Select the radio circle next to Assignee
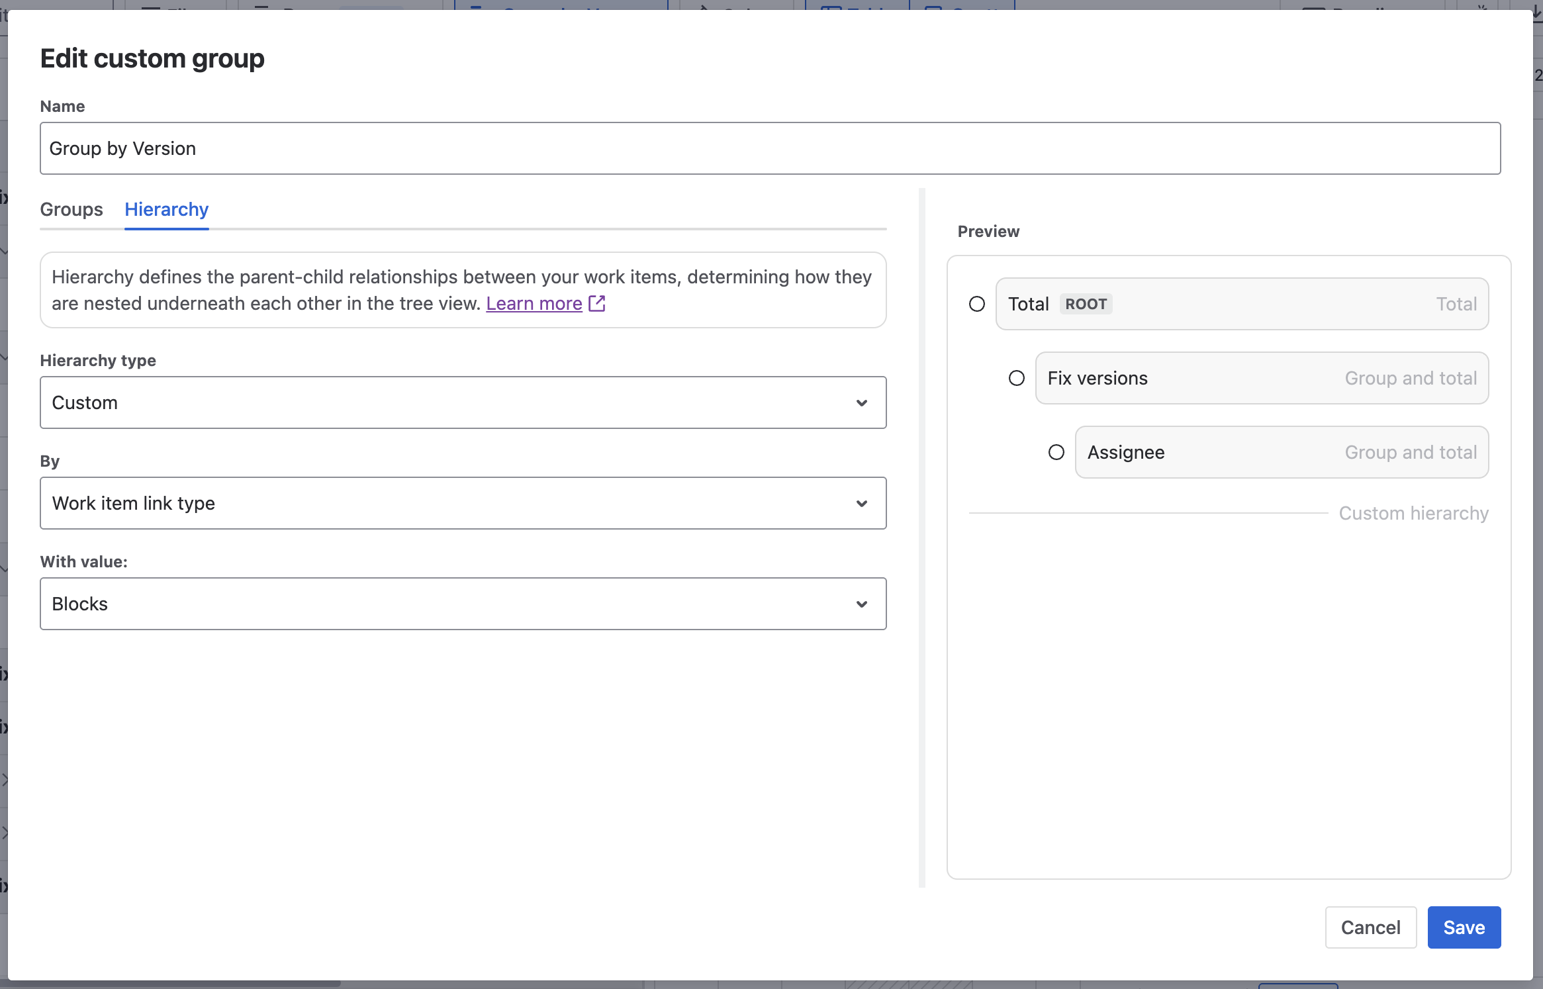The image size is (1543, 989). 1056,452
